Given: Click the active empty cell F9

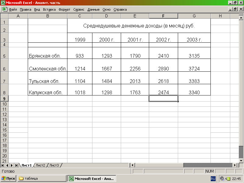Looking at the screenshot, I should coord(163,99).
